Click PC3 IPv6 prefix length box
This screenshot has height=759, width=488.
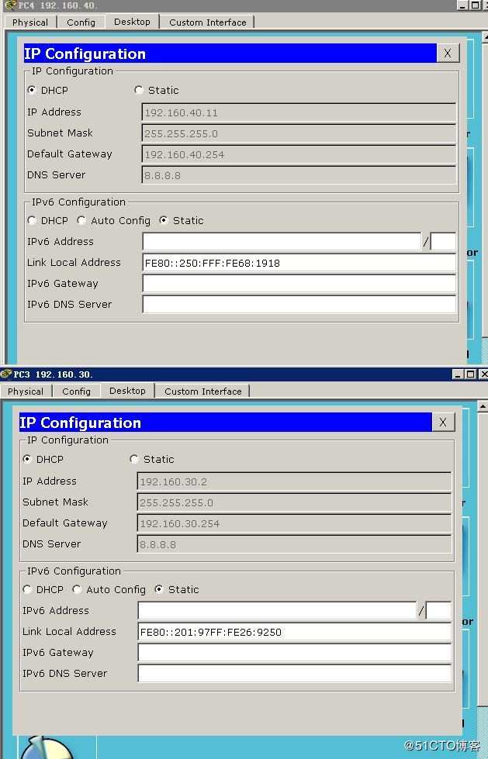click(x=438, y=610)
